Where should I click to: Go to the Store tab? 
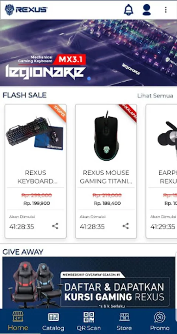(124, 321)
